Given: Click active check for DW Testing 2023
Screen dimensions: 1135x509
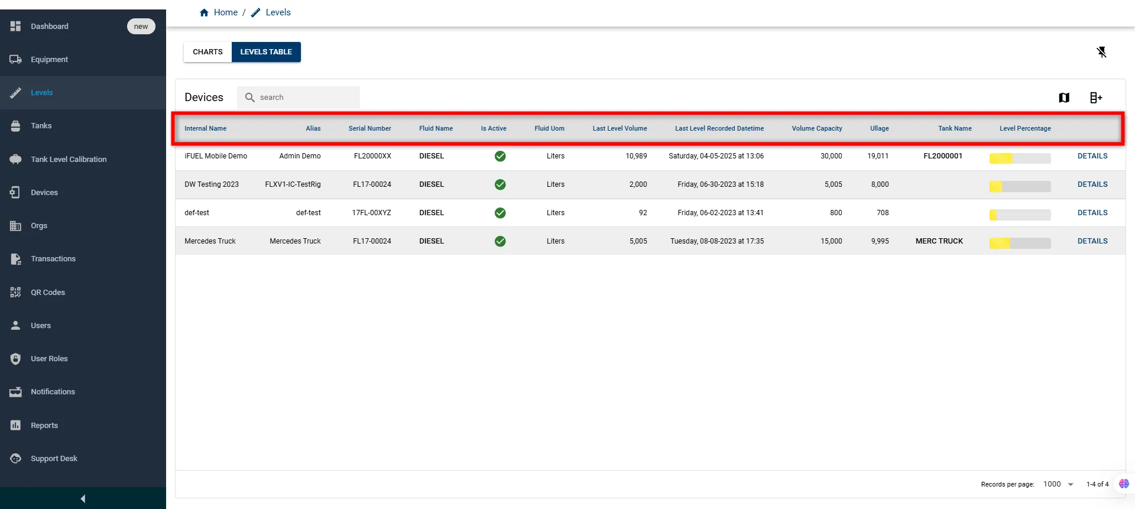Looking at the screenshot, I should click(x=500, y=184).
